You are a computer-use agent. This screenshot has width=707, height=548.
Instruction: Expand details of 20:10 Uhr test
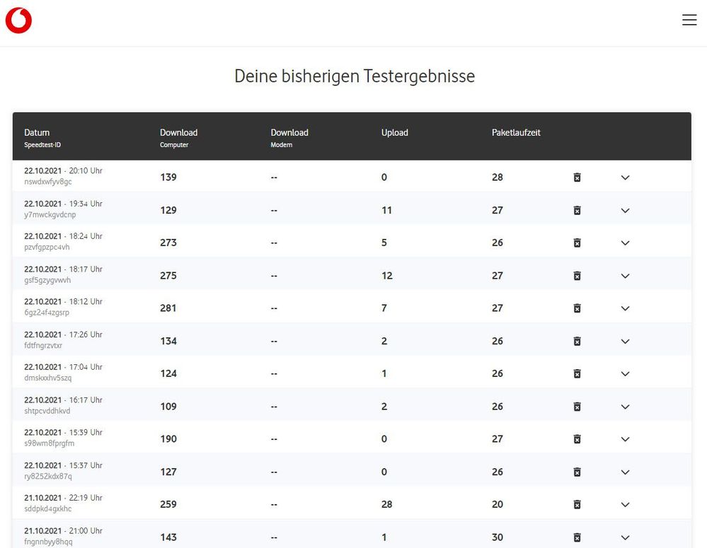click(625, 177)
